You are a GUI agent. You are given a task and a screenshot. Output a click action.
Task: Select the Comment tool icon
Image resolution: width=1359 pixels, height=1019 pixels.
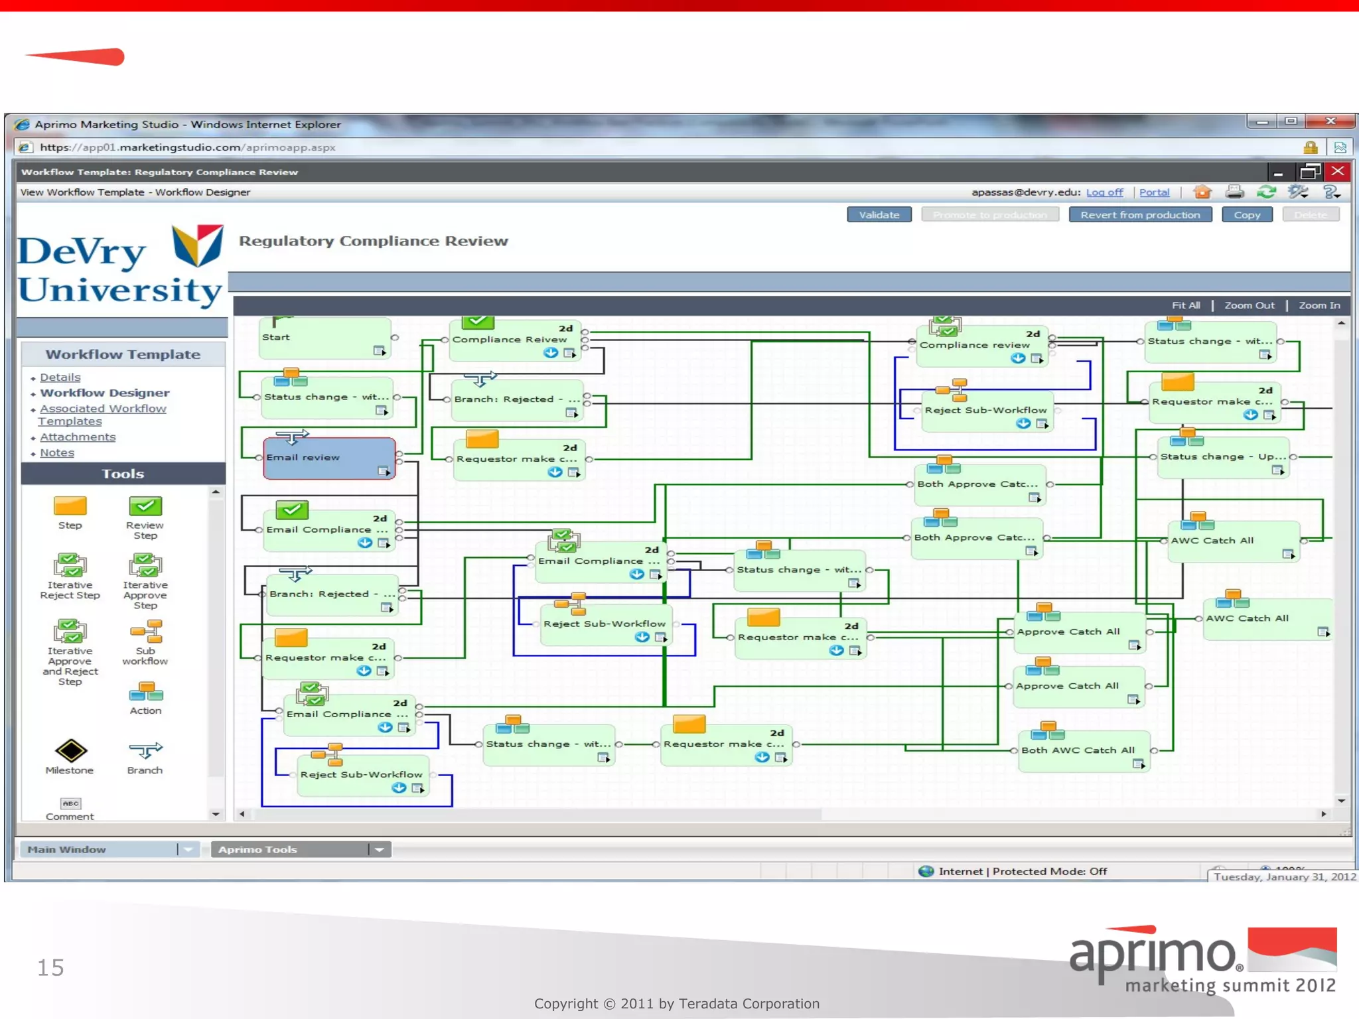[70, 803]
